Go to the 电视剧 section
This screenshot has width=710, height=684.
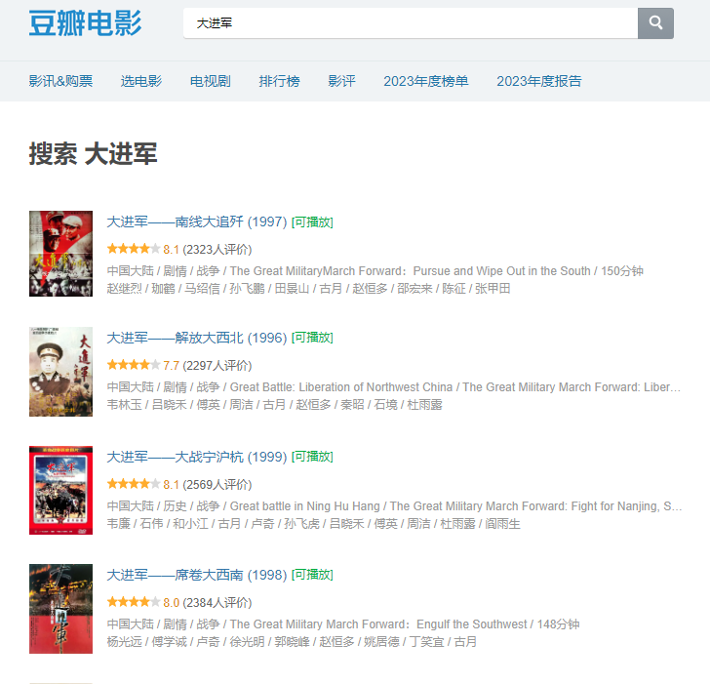(210, 81)
